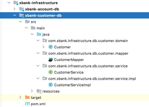
Task: Click the resources folder icon
Action: pos(39,91)
